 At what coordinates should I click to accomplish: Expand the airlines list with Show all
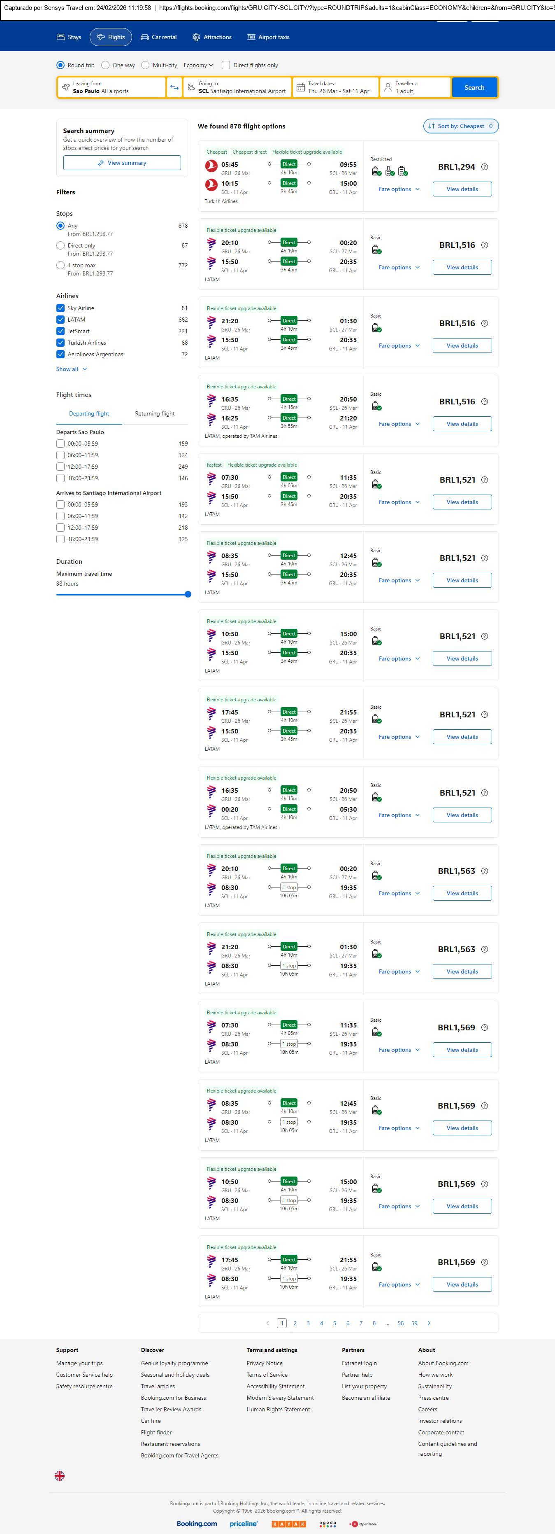72,369
